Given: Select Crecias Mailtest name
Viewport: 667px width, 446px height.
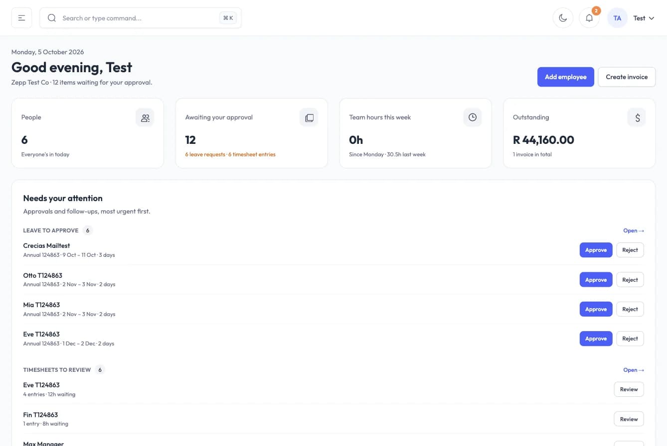Looking at the screenshot, I should (x=46, y=245).
